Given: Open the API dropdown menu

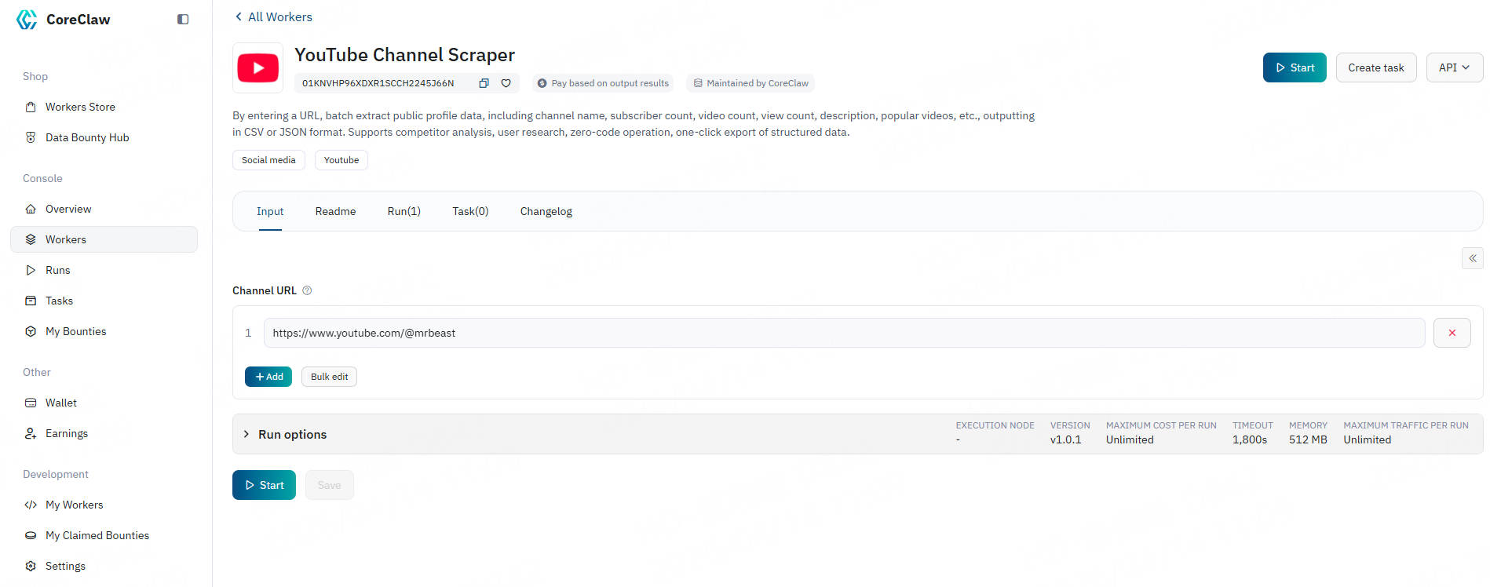Looking at the screenshot, I should pyautogui.click(x=1454, y=67).
